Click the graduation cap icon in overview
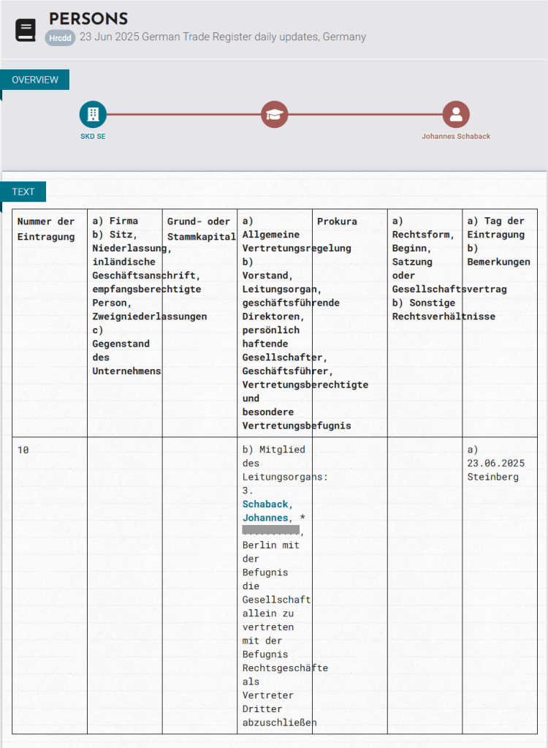The image size is (548, 748). 275,114
